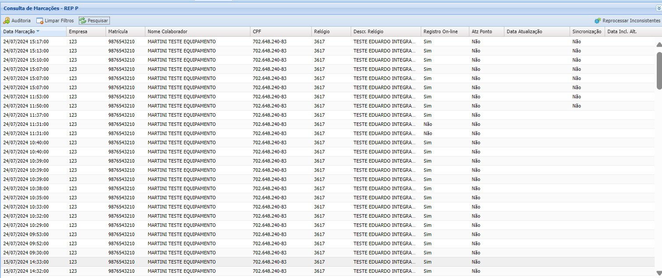Click the Empresa cell in the 15:17:00 row
The image size is (662, 278).
[73, 42]
